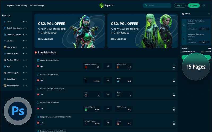Remove the Gladiators-Permitta Esports bet with X
212x132 pixels.
tap(184, 25)
